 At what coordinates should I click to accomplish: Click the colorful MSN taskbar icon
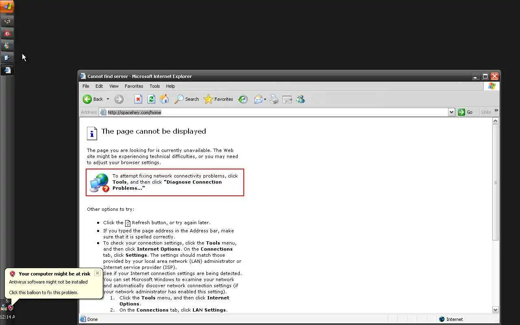[7, 45]
